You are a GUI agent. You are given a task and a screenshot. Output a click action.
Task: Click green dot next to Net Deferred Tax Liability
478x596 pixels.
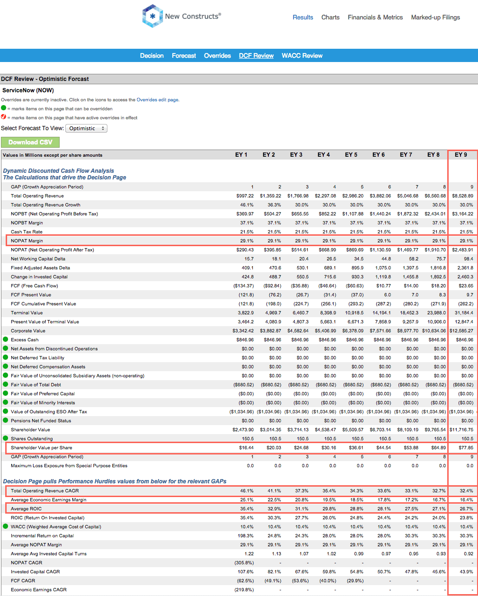tap(5, 357)
